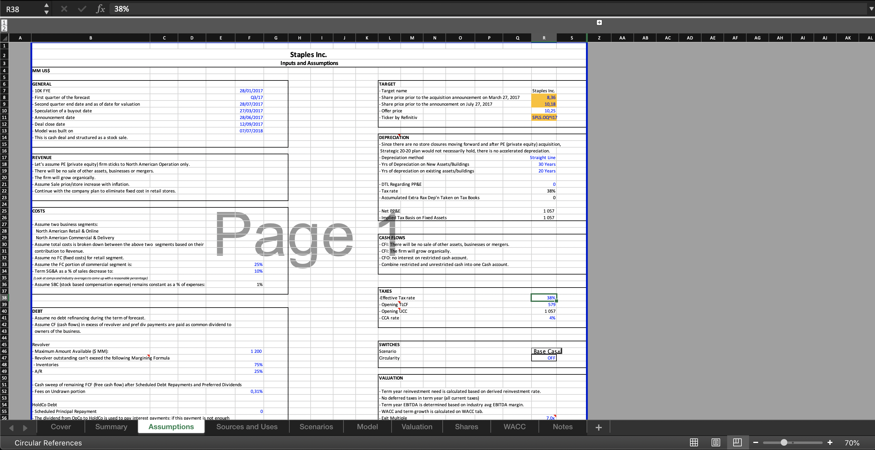Select the ticker SPLS.OQ^I17 cell

544,117
